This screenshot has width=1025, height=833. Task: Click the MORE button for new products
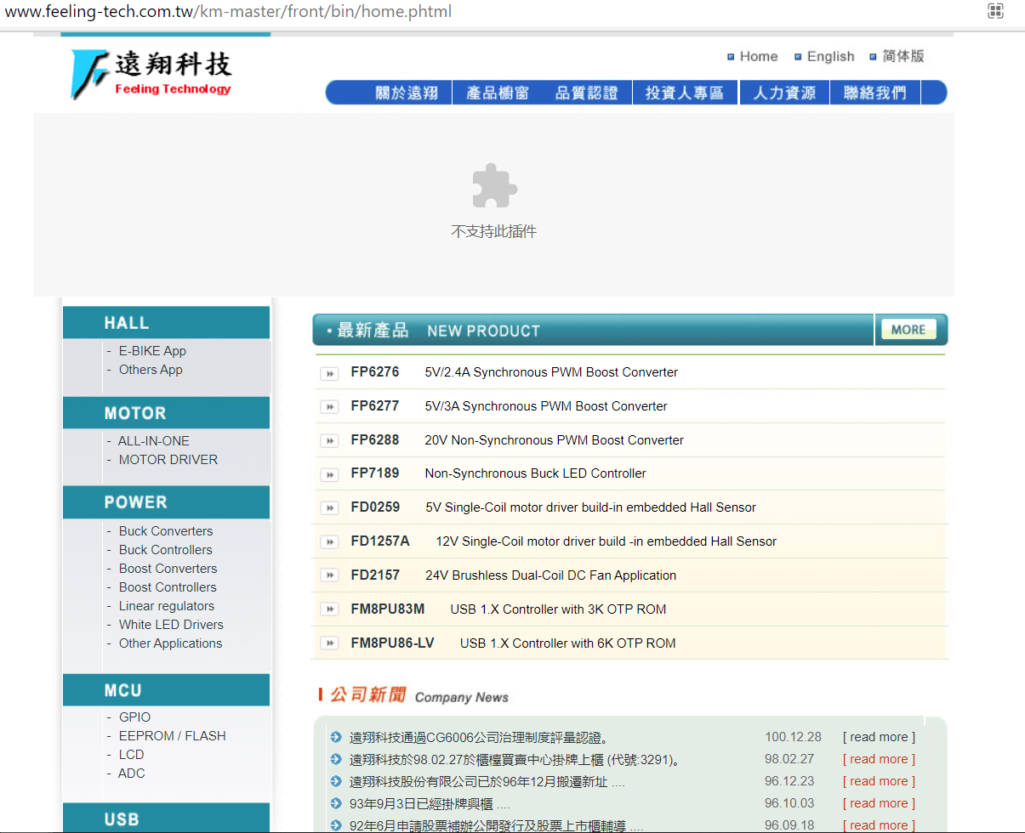[908, 330]
